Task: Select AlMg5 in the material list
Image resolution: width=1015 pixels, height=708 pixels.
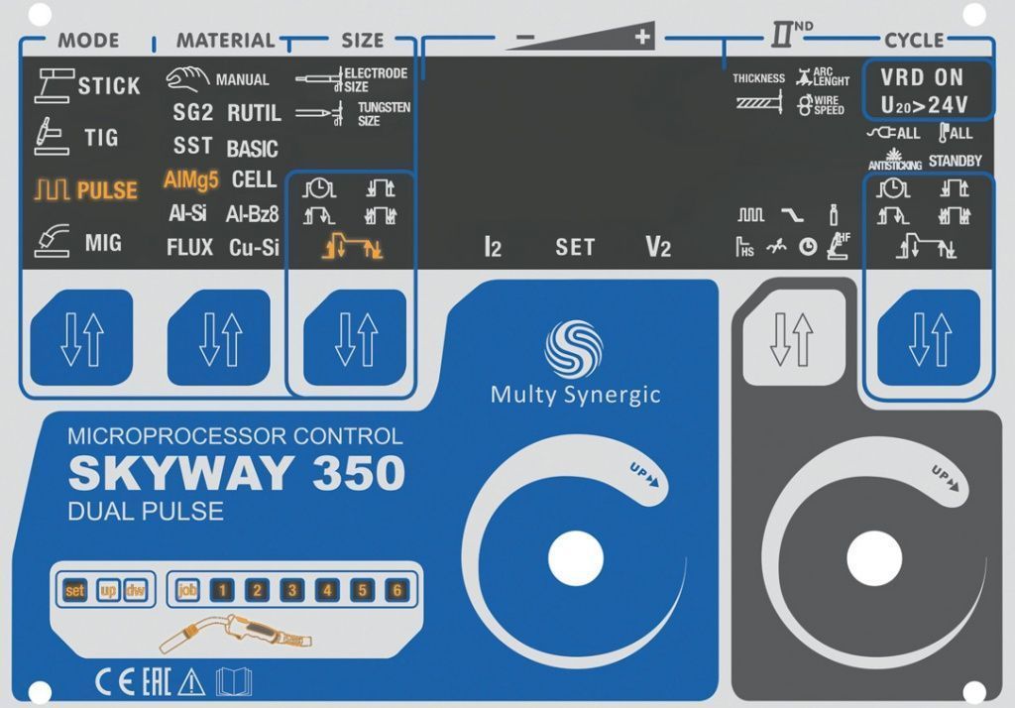Action: [x=190, y=180]
